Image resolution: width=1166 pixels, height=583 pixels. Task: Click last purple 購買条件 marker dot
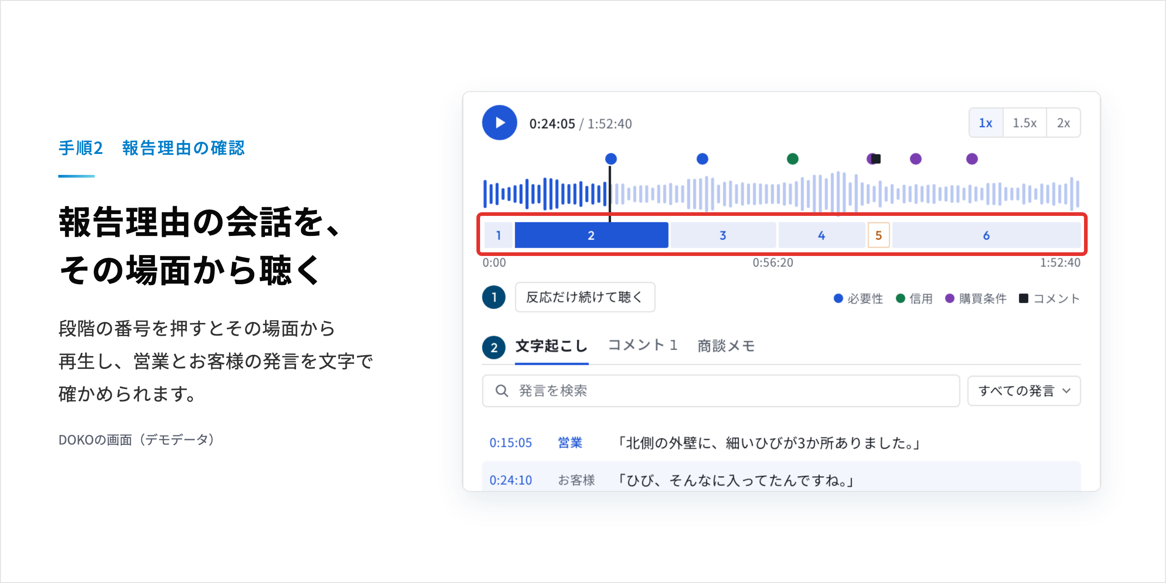[972, 159]
